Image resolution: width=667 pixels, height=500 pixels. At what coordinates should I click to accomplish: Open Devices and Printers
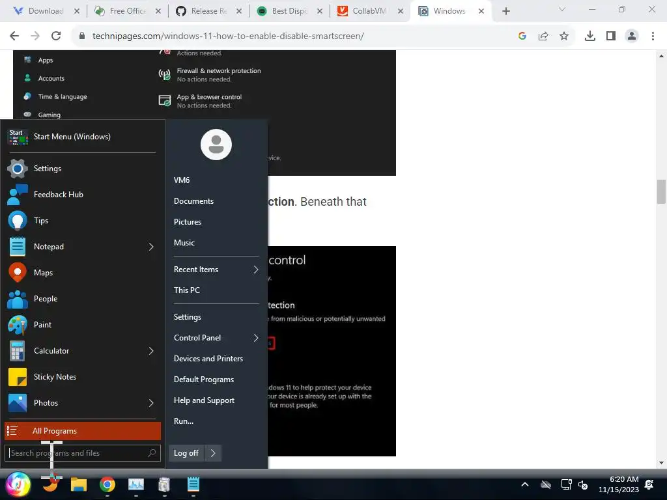click(x=208, y=359)
